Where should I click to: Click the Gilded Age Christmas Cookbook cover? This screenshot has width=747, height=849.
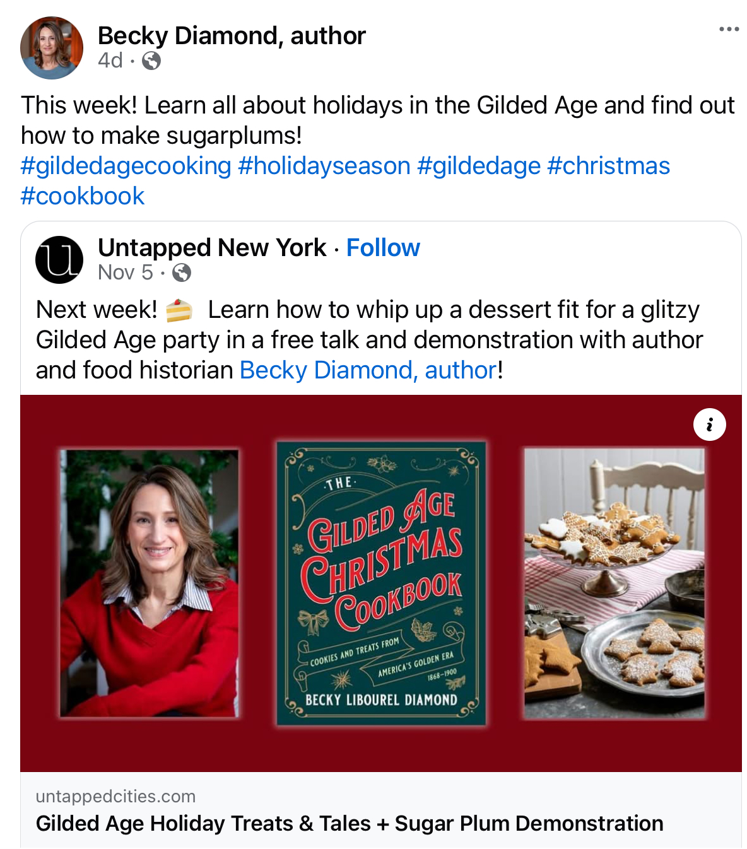coord(381,583)
